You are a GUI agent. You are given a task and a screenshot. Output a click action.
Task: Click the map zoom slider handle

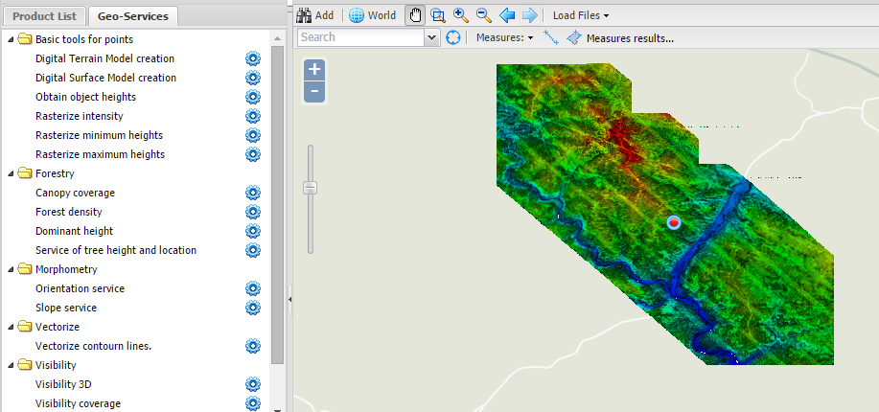(310, 188)
